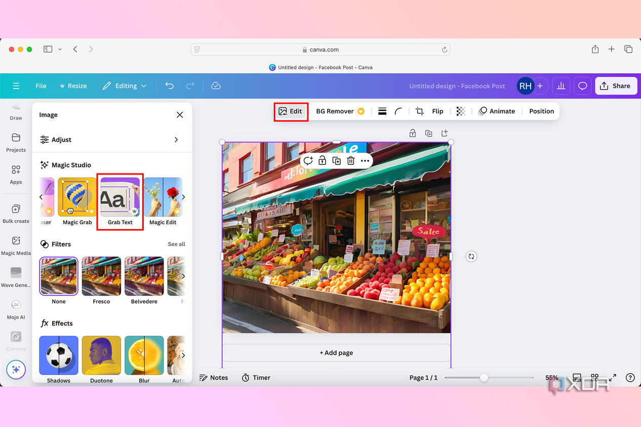The height and width of the screenshot is (427, 641).
Task: Select the Magic Grab tool
Action: [x=77, y=201]
